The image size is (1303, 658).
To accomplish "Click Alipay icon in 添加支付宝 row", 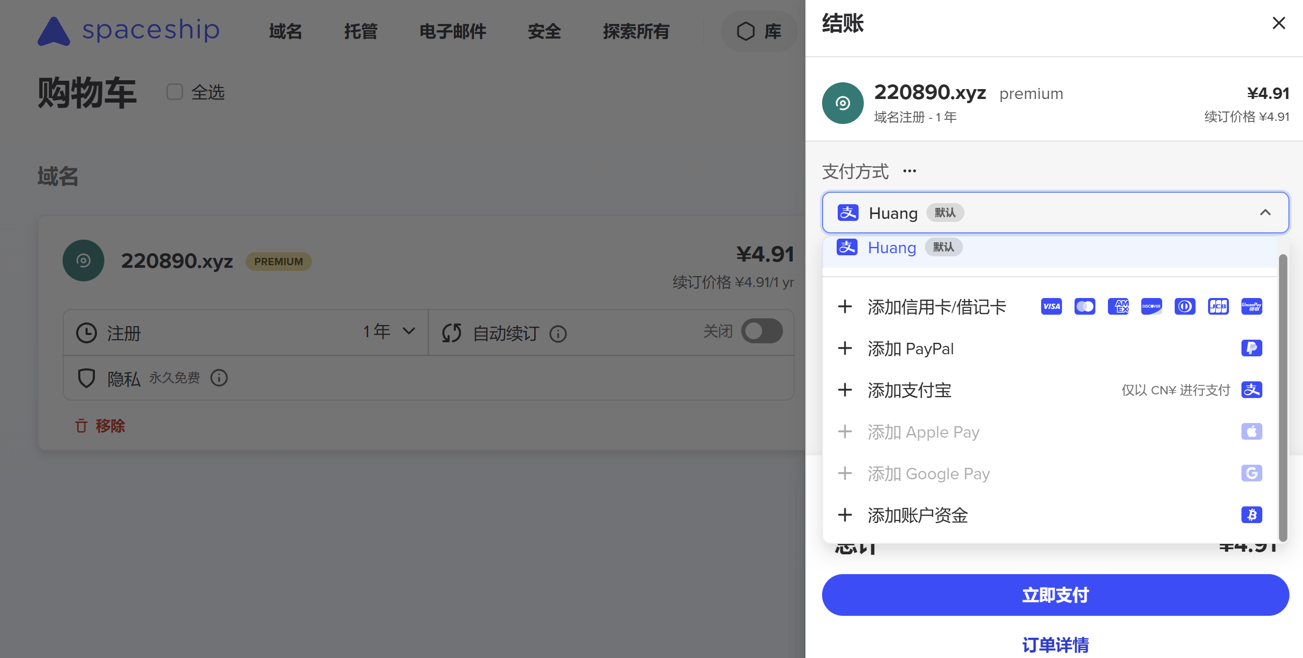I will coord(1252,390).
